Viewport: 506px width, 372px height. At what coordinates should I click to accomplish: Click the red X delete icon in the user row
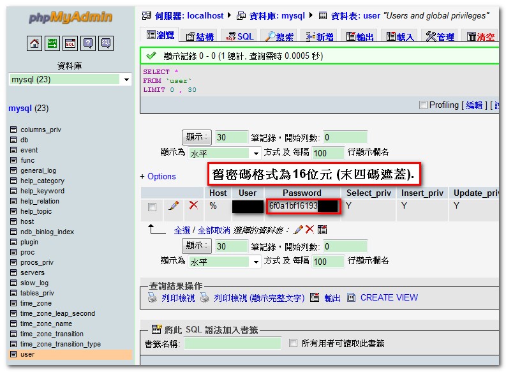pos(193,206)
